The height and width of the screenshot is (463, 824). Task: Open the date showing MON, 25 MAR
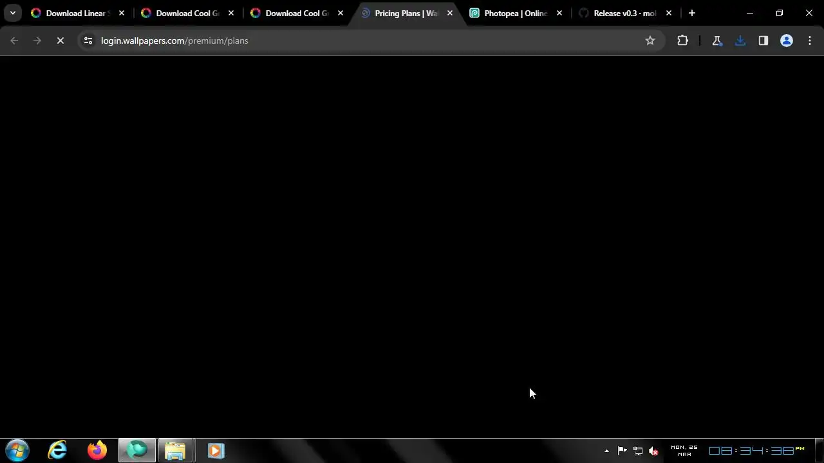[684, 450]
